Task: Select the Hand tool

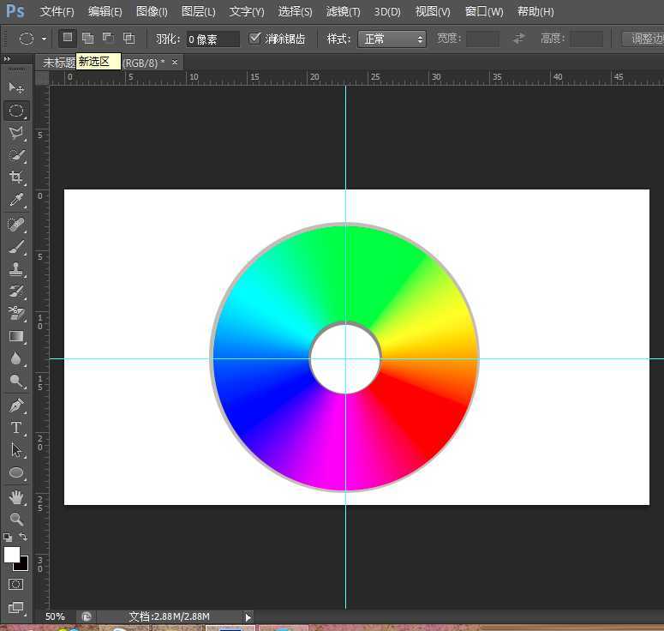Action: point(16,496)
